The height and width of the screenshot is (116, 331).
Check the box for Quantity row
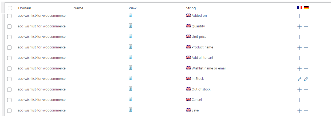(x=9, y=26)
